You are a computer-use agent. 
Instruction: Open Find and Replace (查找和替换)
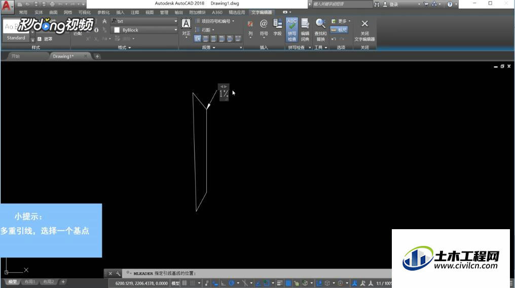[320, 30]
